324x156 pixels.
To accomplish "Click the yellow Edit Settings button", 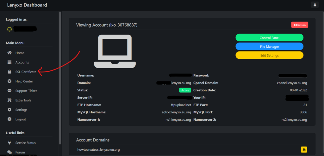I will 270,56.
